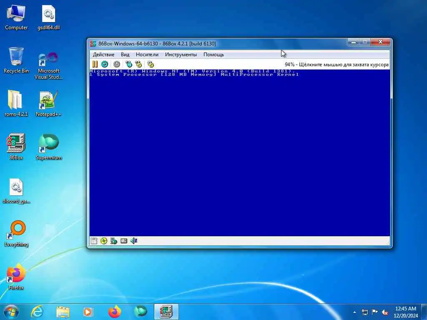Select the roms-4.2.1 folder icon

point(16,103)
